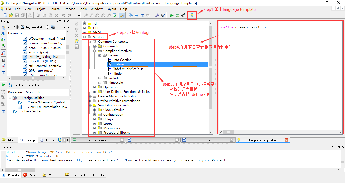The height and width of the screenshot is (183, 345).
Task: Collapse the Design Utilities process node
Action: coord(10,98)
